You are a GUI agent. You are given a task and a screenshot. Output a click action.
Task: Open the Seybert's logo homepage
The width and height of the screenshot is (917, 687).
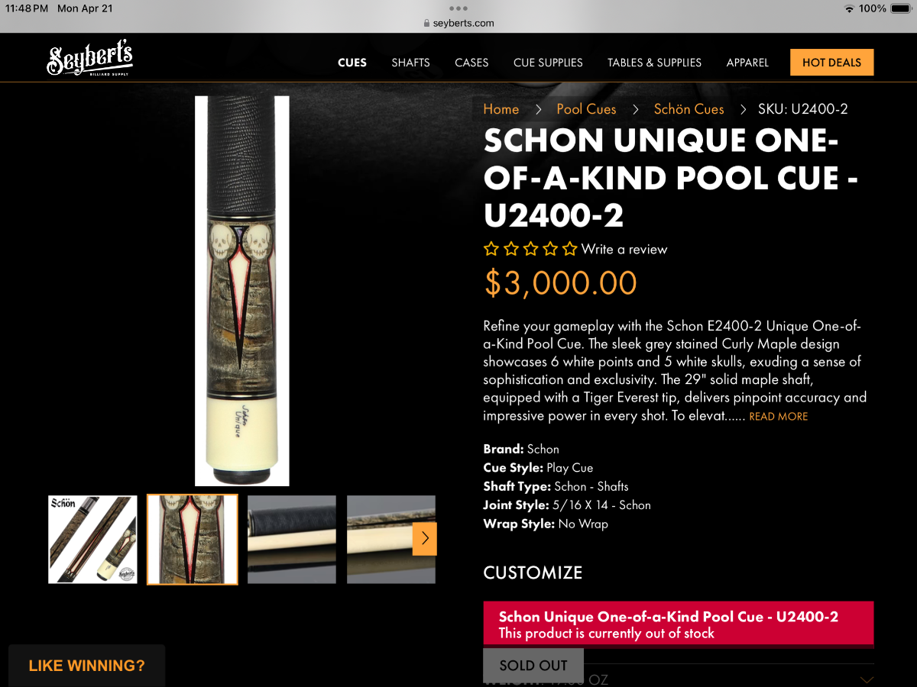90,60
